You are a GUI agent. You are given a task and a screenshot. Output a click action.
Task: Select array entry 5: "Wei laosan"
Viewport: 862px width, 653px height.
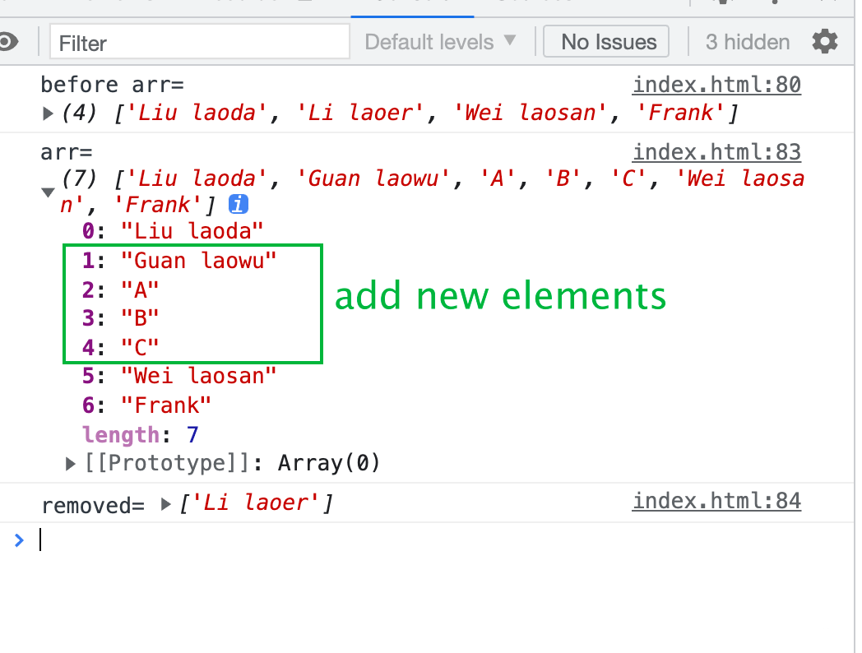179,376
